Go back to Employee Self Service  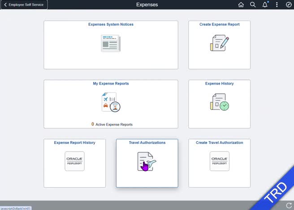click(24, 4)
